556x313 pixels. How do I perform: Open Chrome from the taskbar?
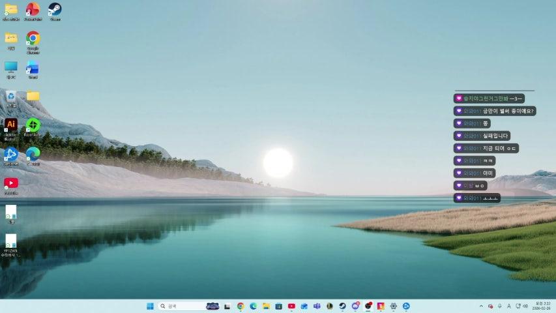point(241,306)
